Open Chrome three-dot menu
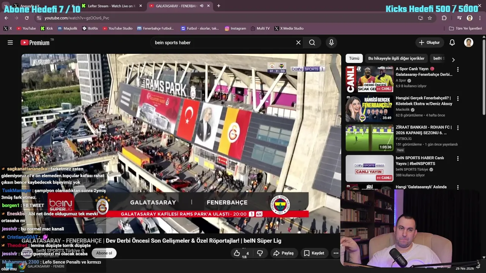 coord(480,18)
